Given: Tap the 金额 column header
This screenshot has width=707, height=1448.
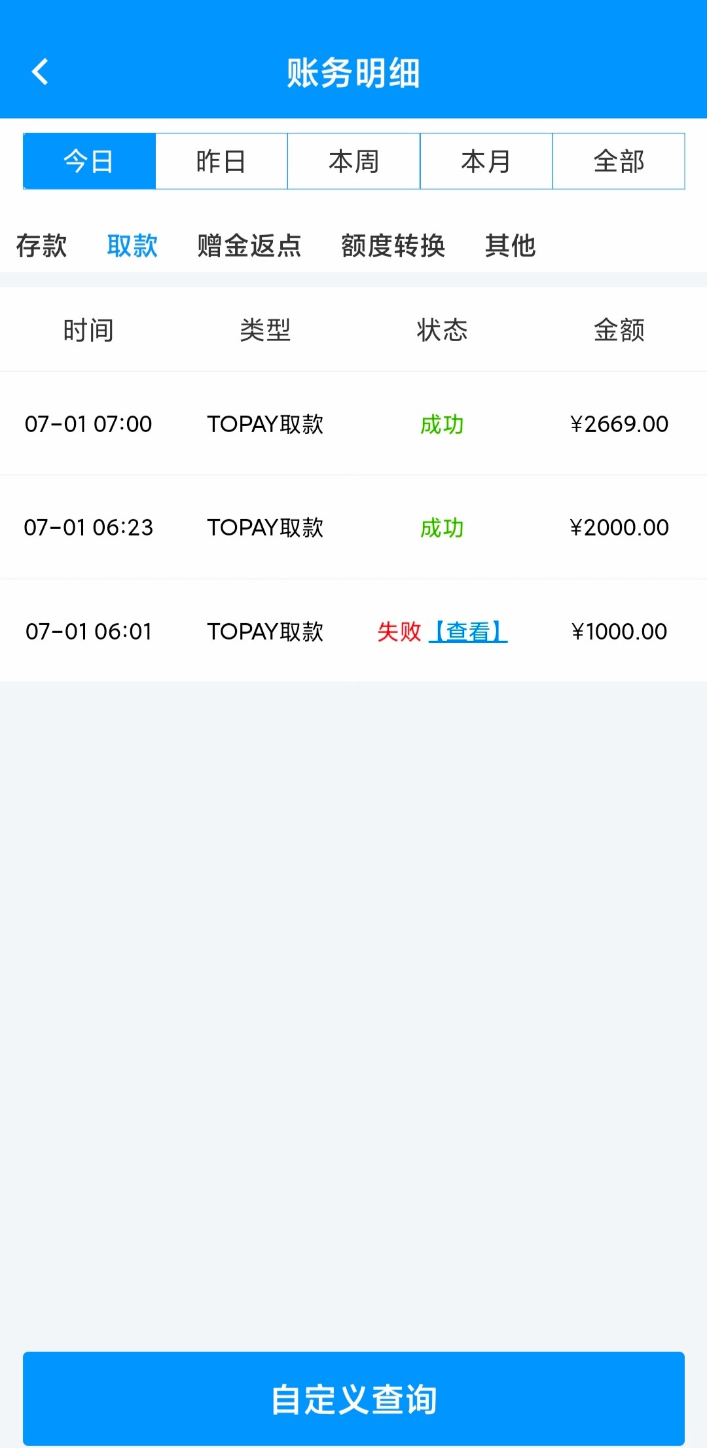Looking at the screenshot, I should tap(619, 330).
